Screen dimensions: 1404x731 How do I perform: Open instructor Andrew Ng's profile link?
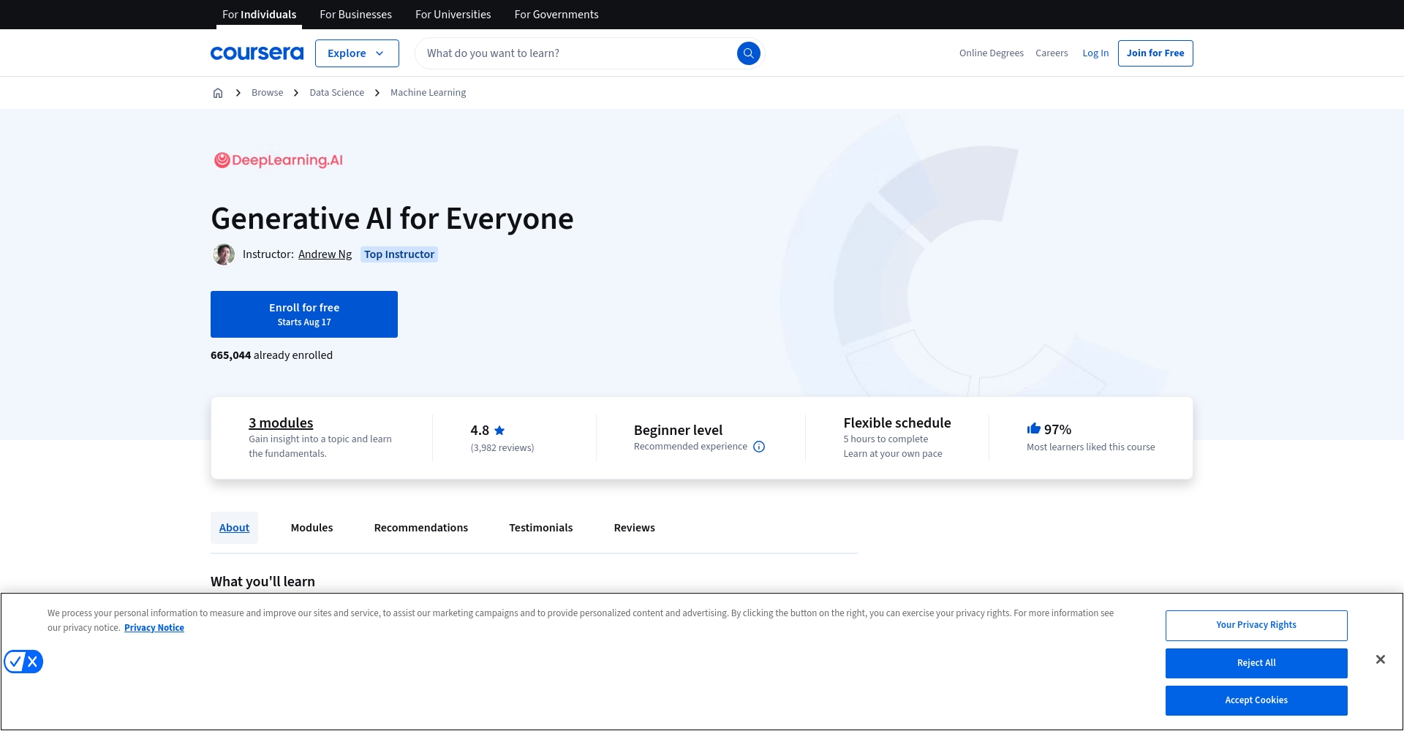pyautogui.click(x=325, y=254)
